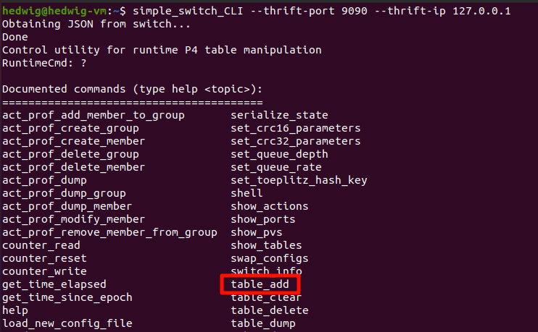Select the show_actions command
The width and height of the screenshot is (538, 332).
click(269, 206)
